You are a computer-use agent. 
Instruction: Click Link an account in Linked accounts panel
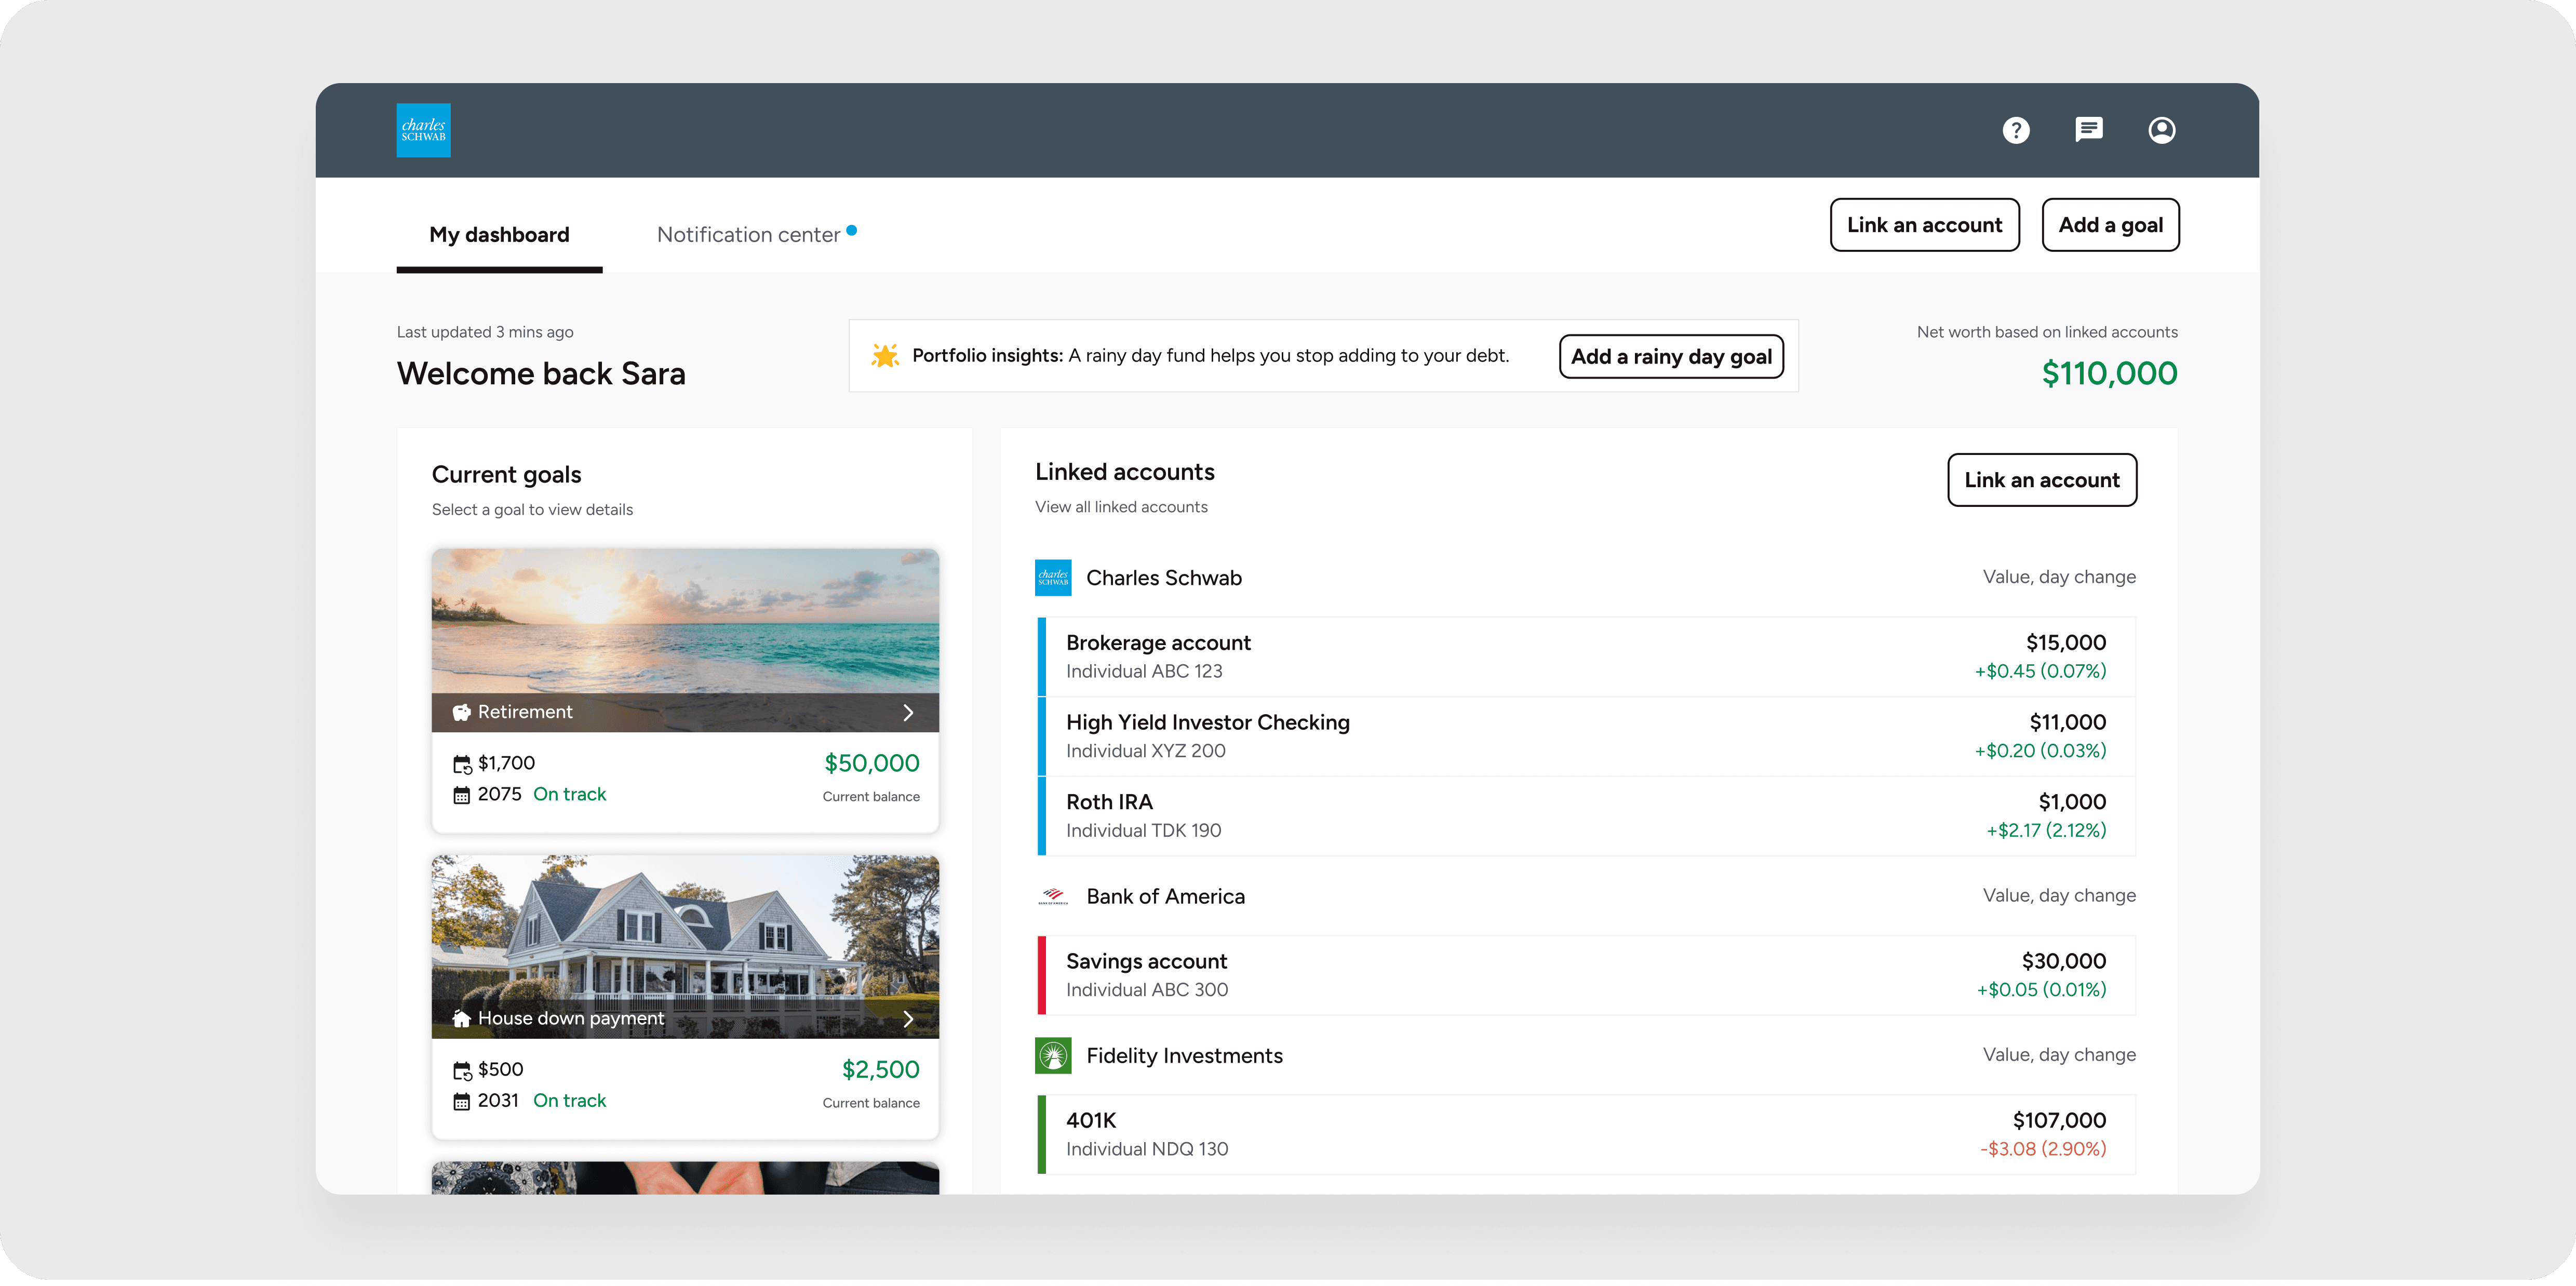tap(2041, 480)
